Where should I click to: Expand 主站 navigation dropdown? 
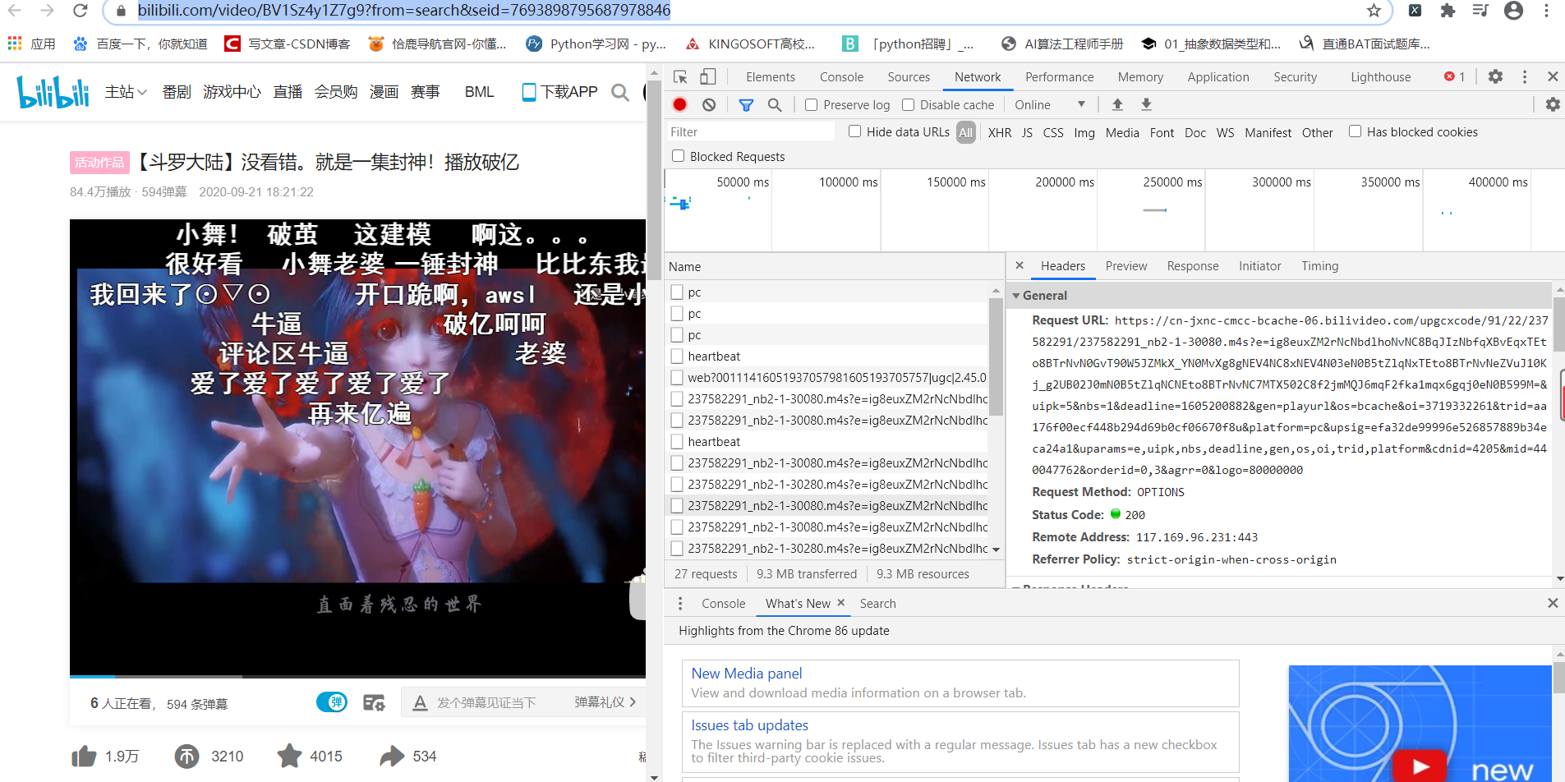click(126, 92)
